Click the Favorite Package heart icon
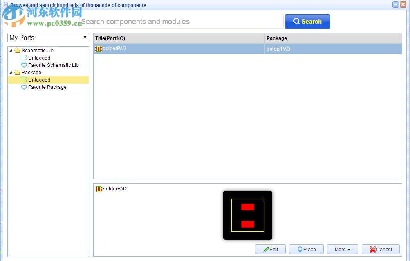The image size is (410, 261). tap(24, 87)
